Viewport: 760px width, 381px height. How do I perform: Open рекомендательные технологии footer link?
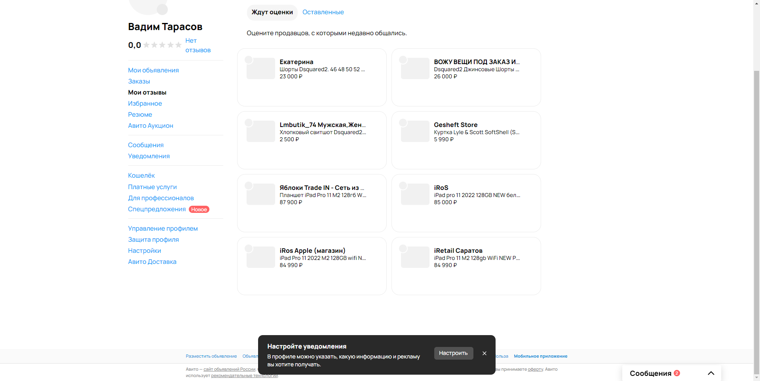coord(244,375)
